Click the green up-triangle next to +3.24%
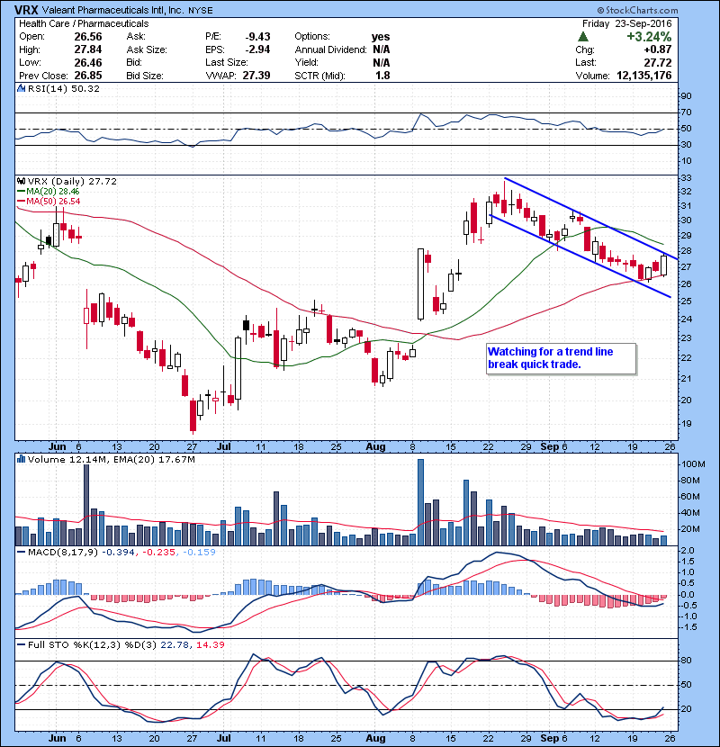This screenshot has height=747, width=720. pyautogui.click(x=582, y=37)
